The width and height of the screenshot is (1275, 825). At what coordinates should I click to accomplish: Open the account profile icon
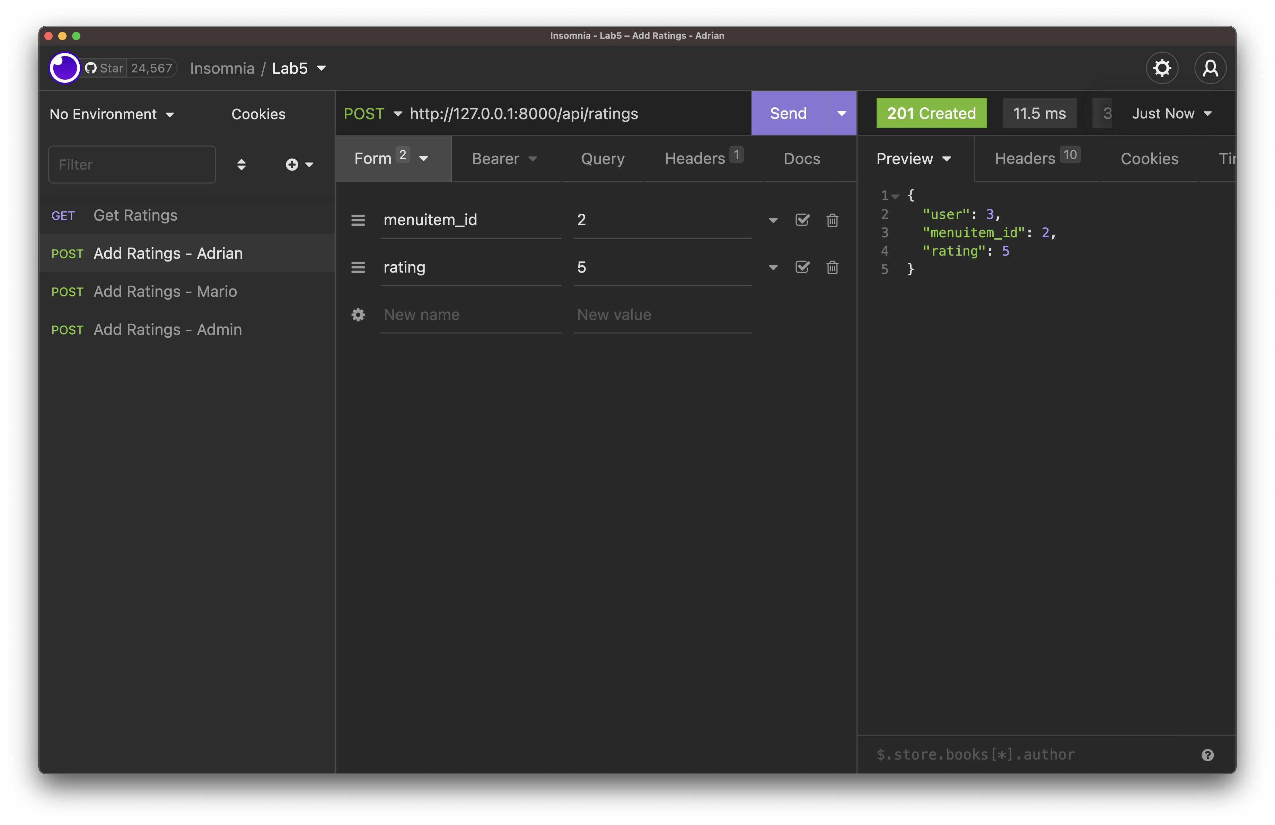pyautogui.click(x=1210, y=68)
